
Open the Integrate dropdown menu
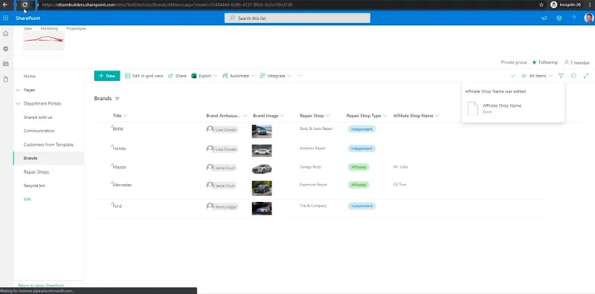275,76
